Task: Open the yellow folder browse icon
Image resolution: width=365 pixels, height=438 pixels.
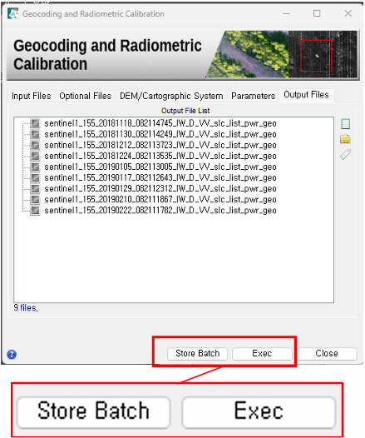Action: click(x=345, y=139)
